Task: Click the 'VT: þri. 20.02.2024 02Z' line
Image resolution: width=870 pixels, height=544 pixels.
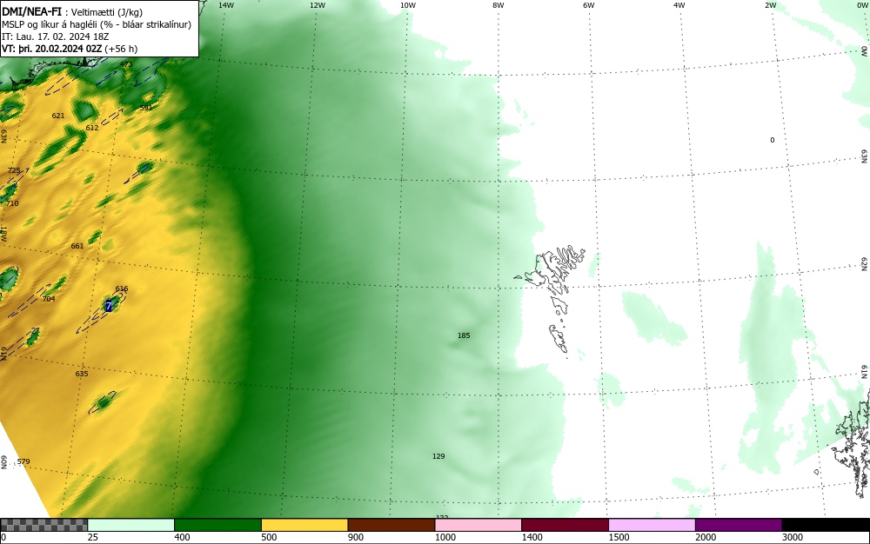Action: 70,49
